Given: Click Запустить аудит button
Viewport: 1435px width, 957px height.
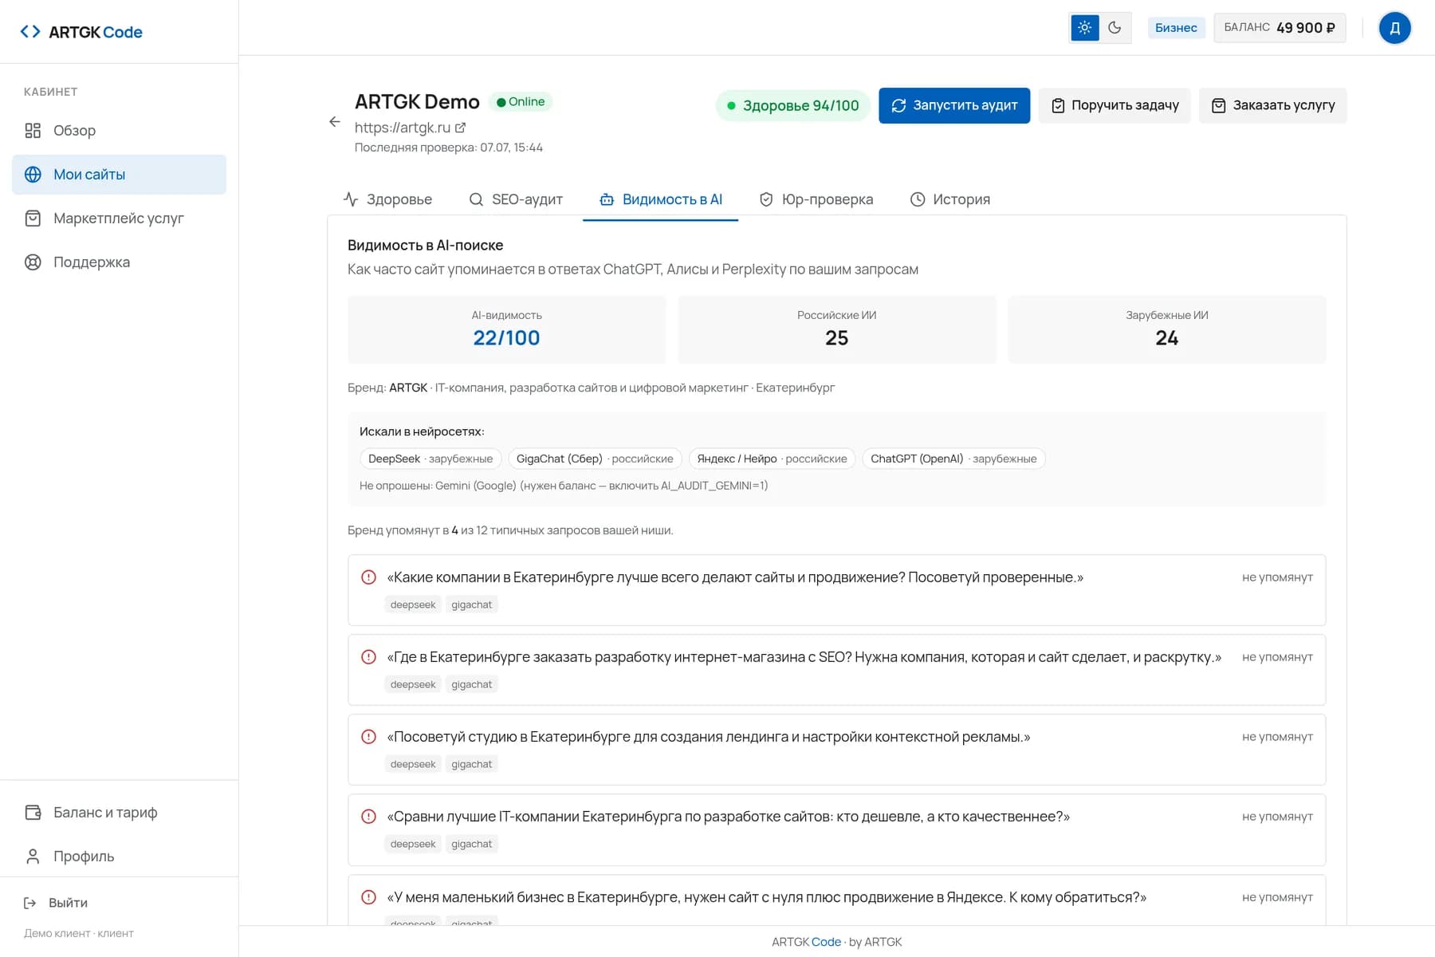Looking at the screenshot, I should [954, 105].
